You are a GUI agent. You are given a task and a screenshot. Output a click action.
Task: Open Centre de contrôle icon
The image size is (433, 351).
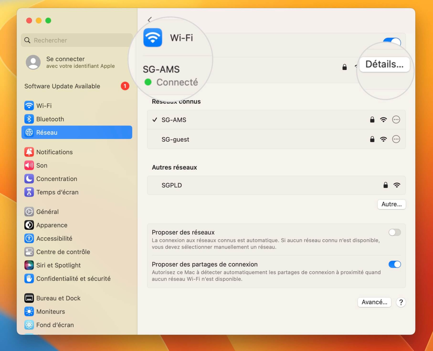[29, 252]
